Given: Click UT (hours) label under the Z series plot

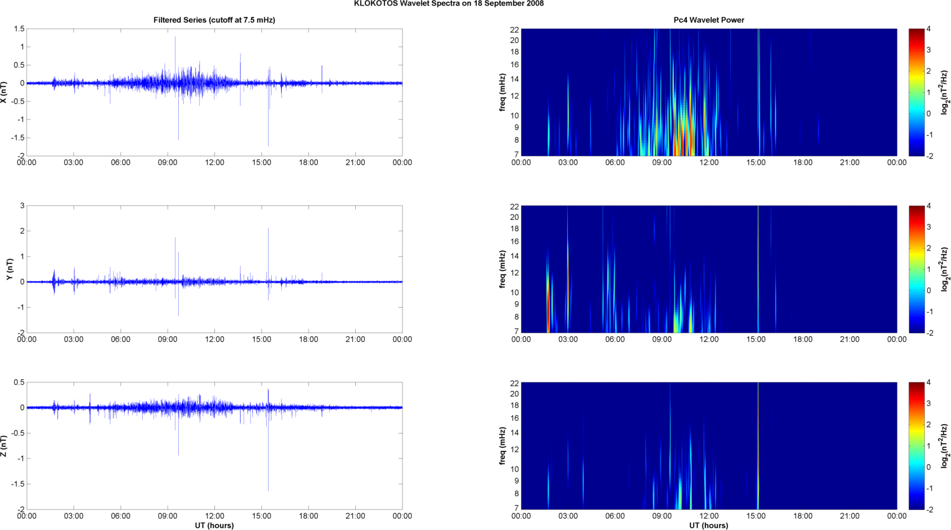Looking at the screenshot, I should click(x=214, y=526).
